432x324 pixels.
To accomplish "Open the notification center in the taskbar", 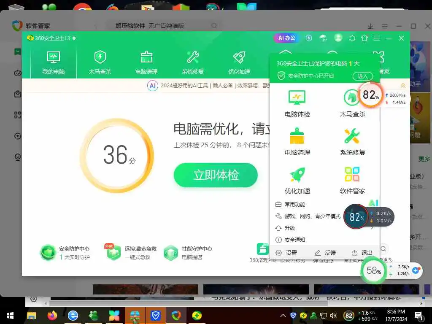I will pos(418,316).
